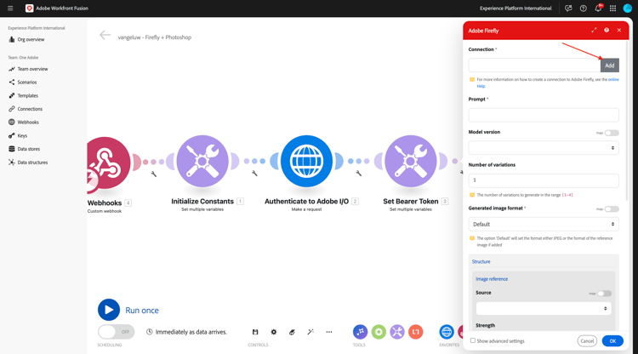The image size is (638, 354).
Task: Open Org overview in sidebar
Action: tap(31, 39)
